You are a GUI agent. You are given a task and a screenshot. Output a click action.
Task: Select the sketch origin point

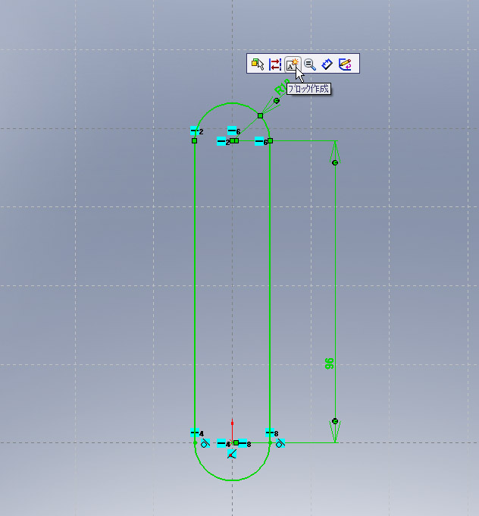[233, 442]
